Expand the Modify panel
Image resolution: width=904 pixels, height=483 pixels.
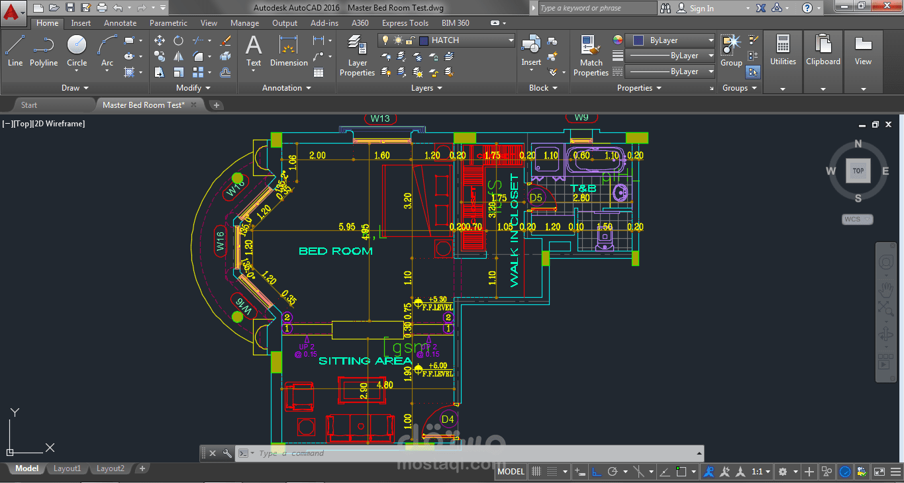click(x=193, y=88)
